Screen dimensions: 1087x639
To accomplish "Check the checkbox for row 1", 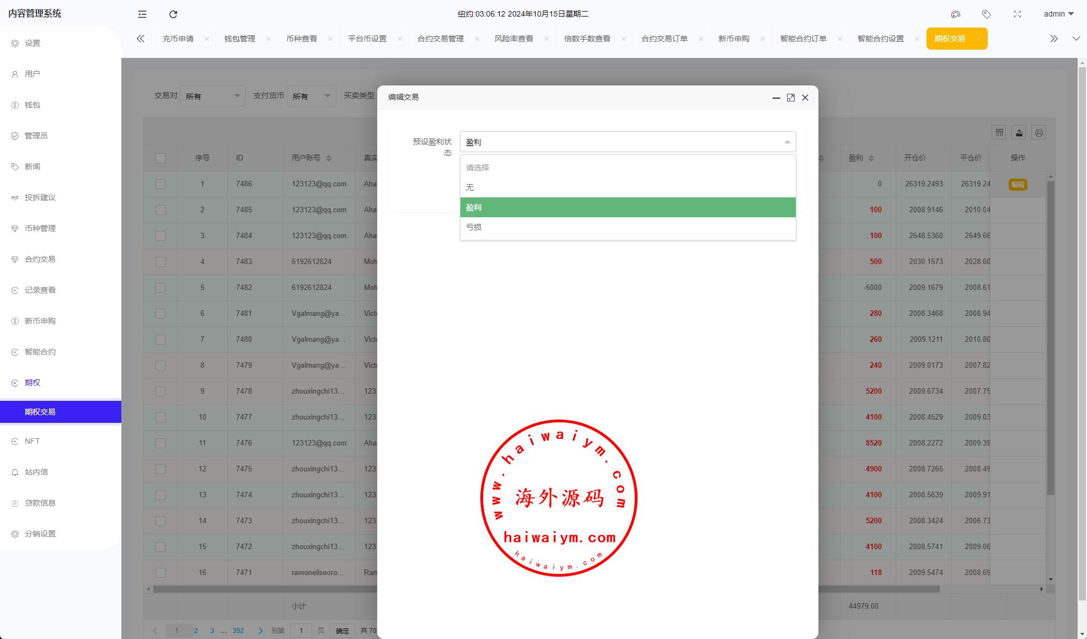I will [x=160, y=184].
